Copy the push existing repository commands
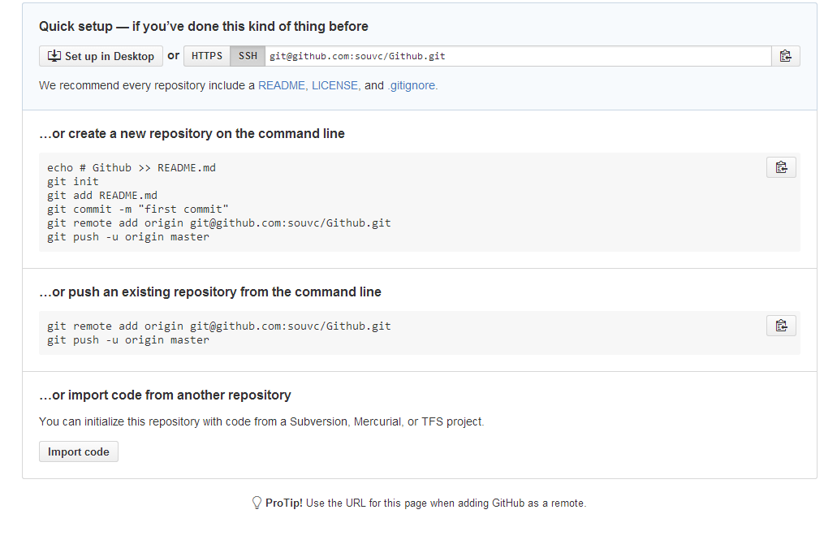The width and height of the screenshot is (824, 540). (x=781, y=326)
